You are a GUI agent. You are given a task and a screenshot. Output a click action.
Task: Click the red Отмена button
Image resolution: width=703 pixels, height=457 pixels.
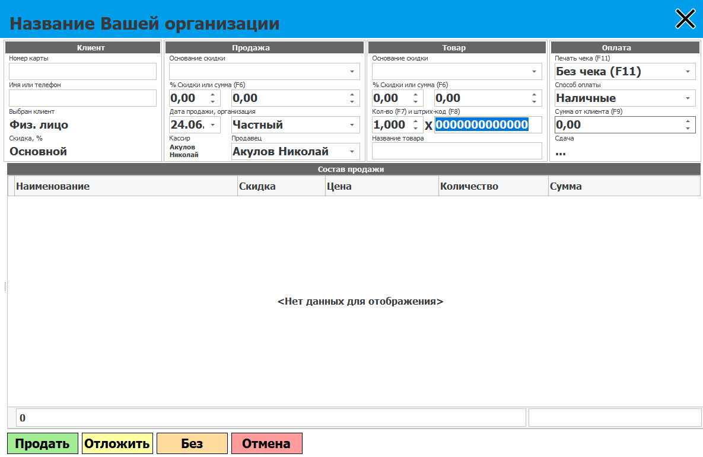point(266,443)
